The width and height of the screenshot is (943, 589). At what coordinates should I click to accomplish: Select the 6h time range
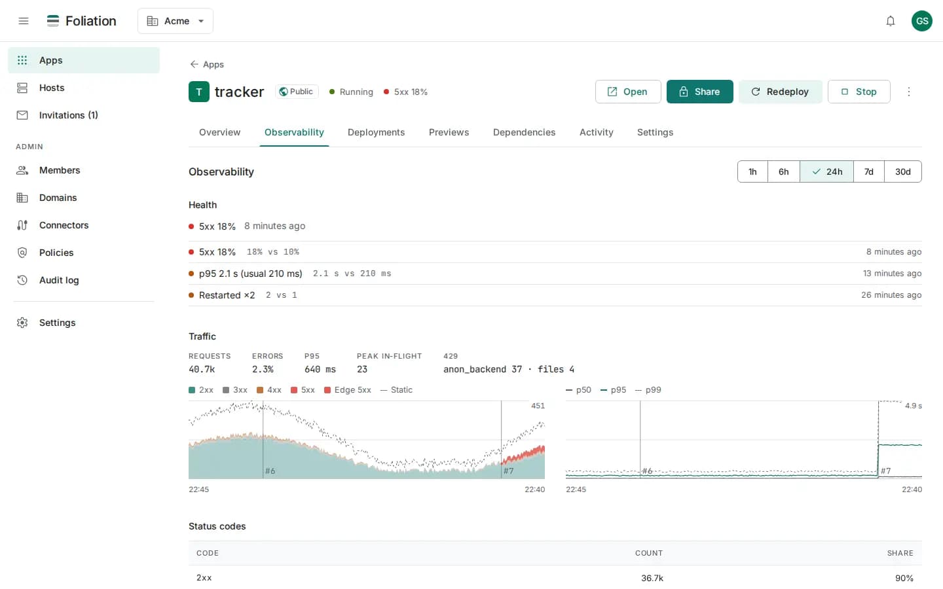point(784,171)
